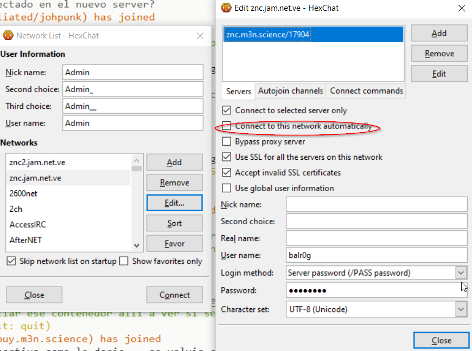Click global User name field with Admin

[133, 123]
